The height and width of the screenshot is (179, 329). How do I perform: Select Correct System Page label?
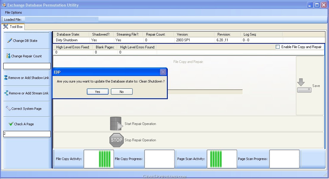(26, 109)
